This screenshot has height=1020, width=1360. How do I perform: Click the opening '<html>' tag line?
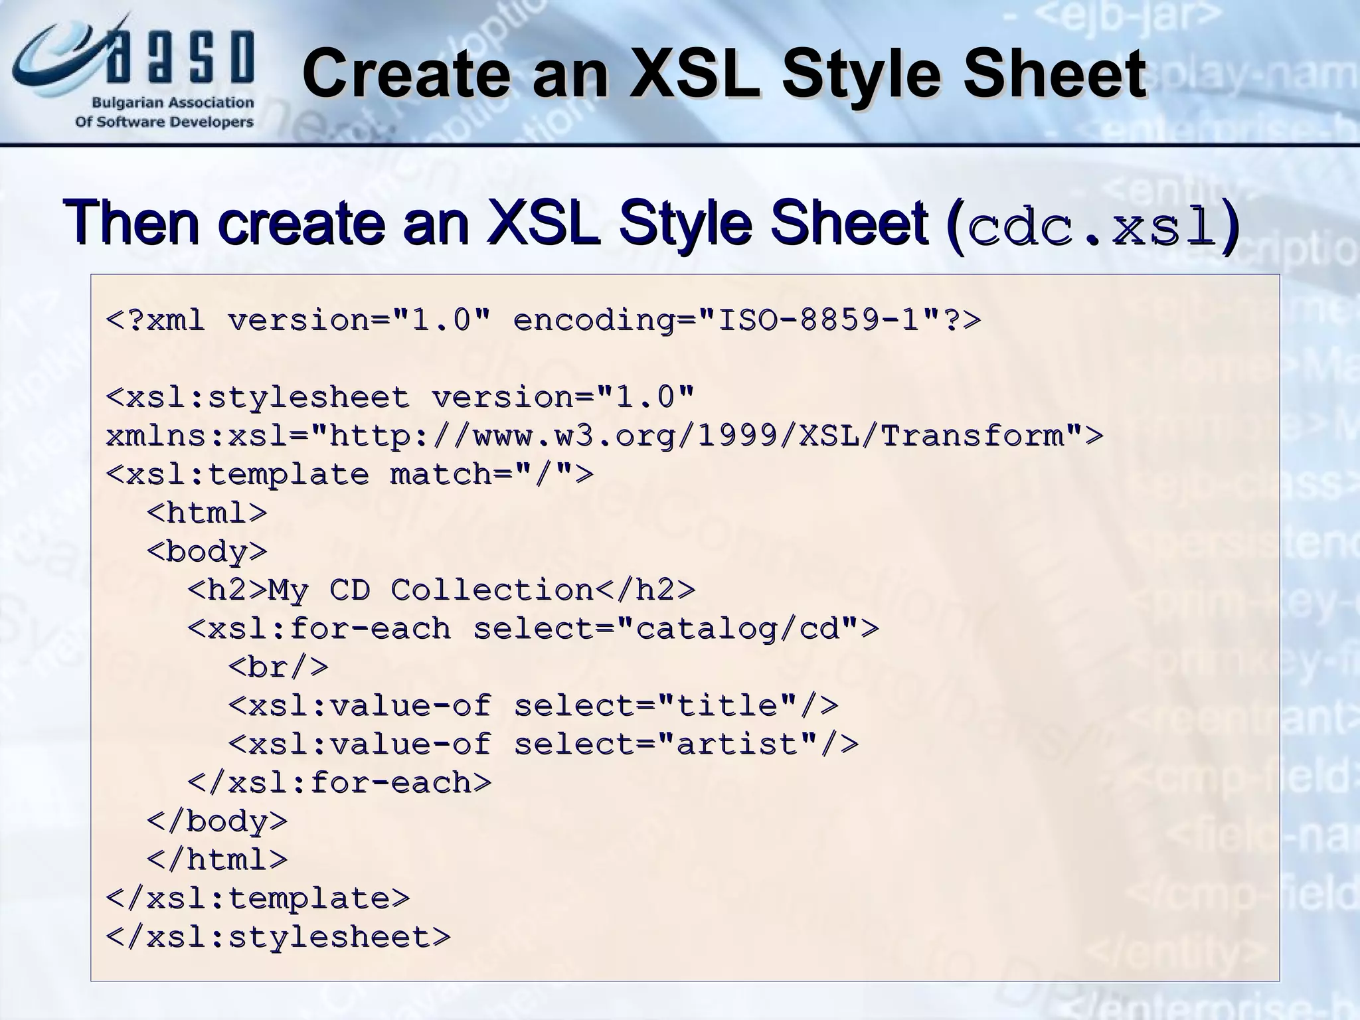point(207,513)
